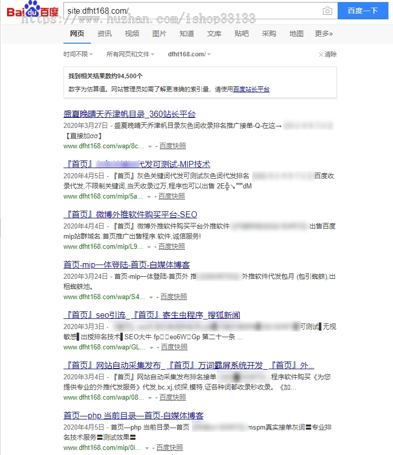The width and height of the screenshot is (393, 455).
Task: Click the text 找到相关结果数约94,500个
Action: (106, 76)
